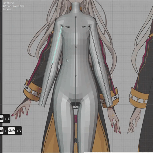Screen dimensions: 153x153
Task: Click the spine root joint at the crotch
Action: pos(76,107)
